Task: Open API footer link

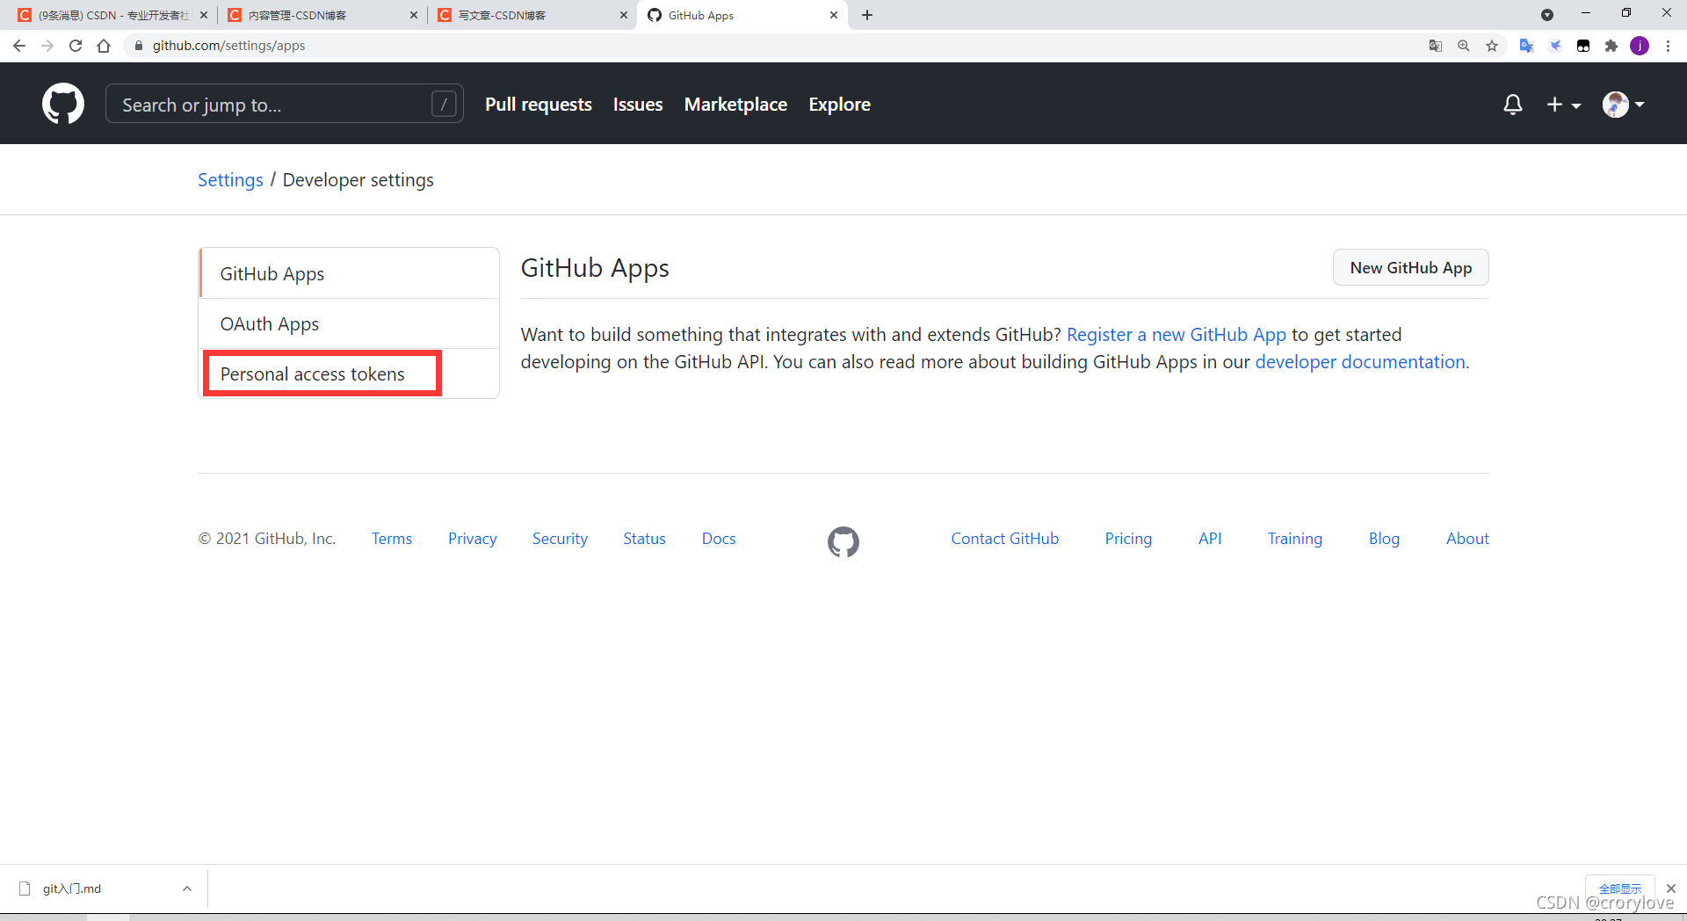Action: tap(1210, 539)
